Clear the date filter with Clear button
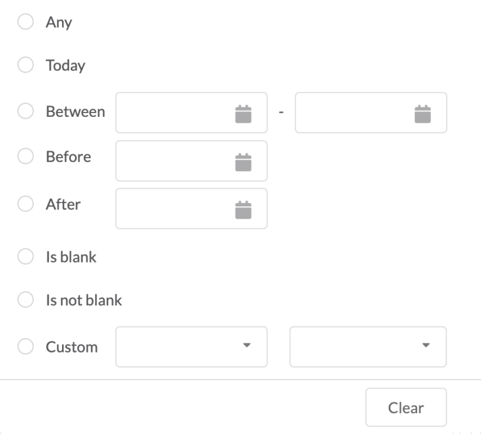The height and width of the screenshot is (437, 481). click(x=406, y=407)
